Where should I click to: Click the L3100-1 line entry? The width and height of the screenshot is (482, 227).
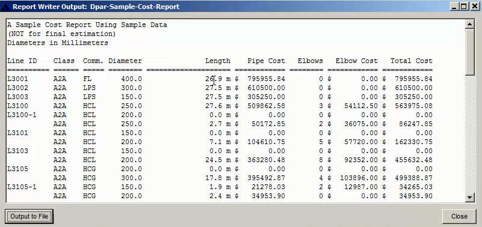point(22,115)
